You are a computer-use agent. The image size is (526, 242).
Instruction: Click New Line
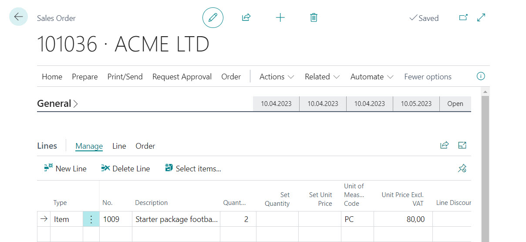pos(65,169)
